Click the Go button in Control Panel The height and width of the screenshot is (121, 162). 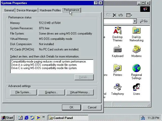144,21
